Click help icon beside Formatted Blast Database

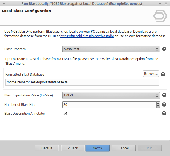[163, 74]
